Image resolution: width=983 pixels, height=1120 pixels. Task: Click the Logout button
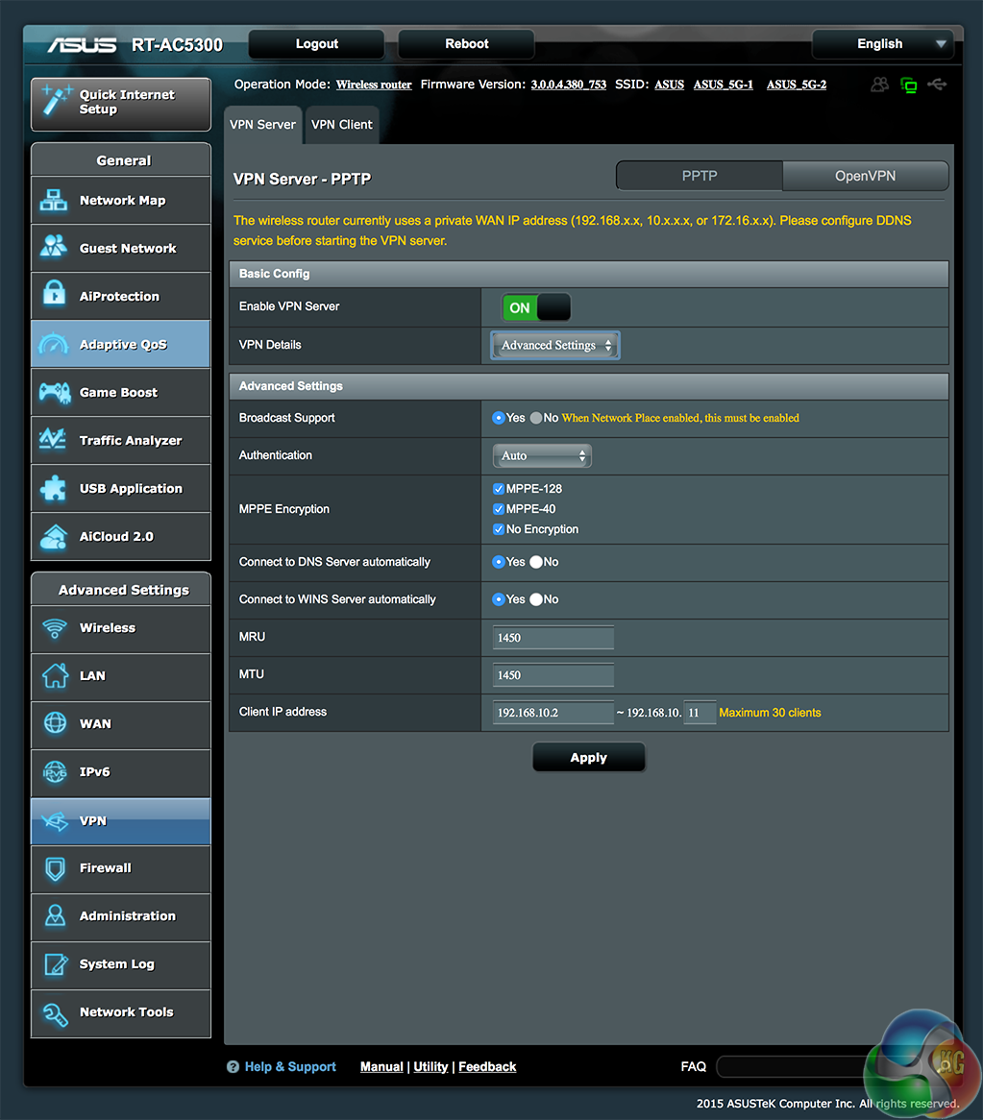pyautogui.click(x=316, y=44)
